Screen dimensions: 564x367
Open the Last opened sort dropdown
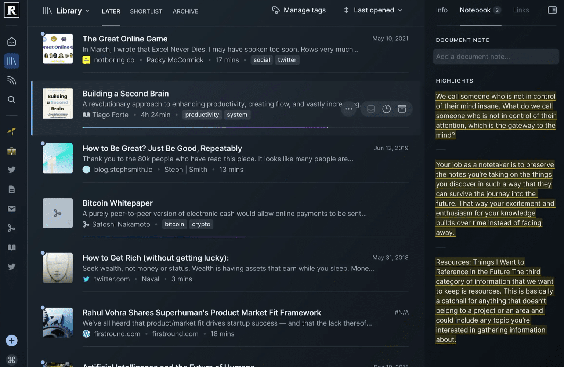[373, 10]
